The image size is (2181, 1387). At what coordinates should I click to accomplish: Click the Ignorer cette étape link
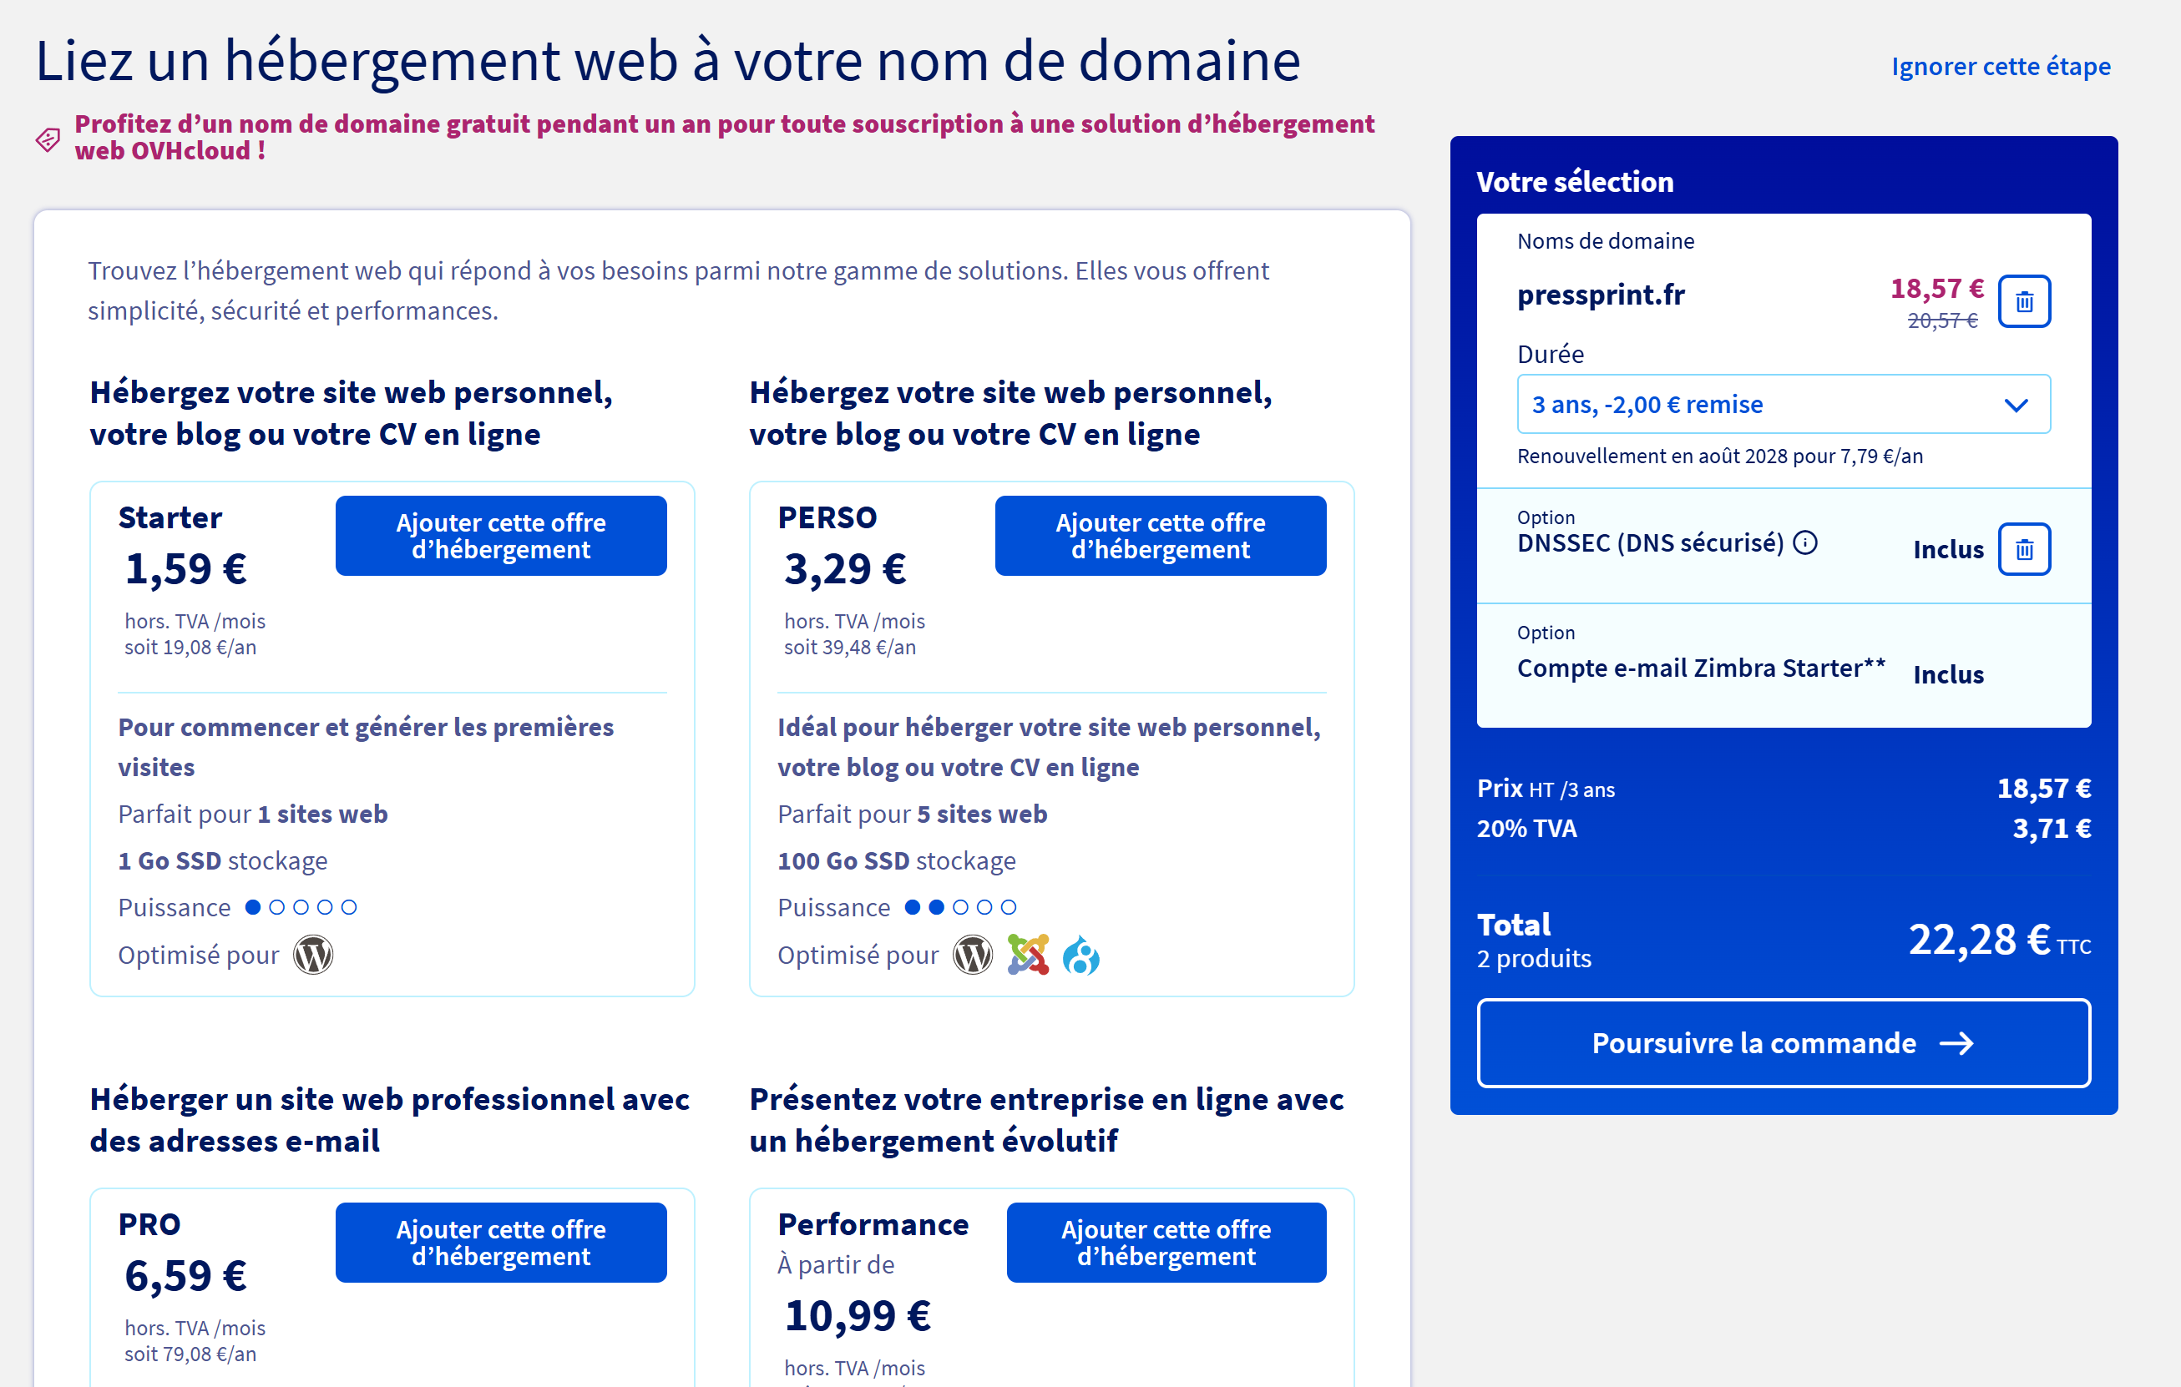[2000, 66]
